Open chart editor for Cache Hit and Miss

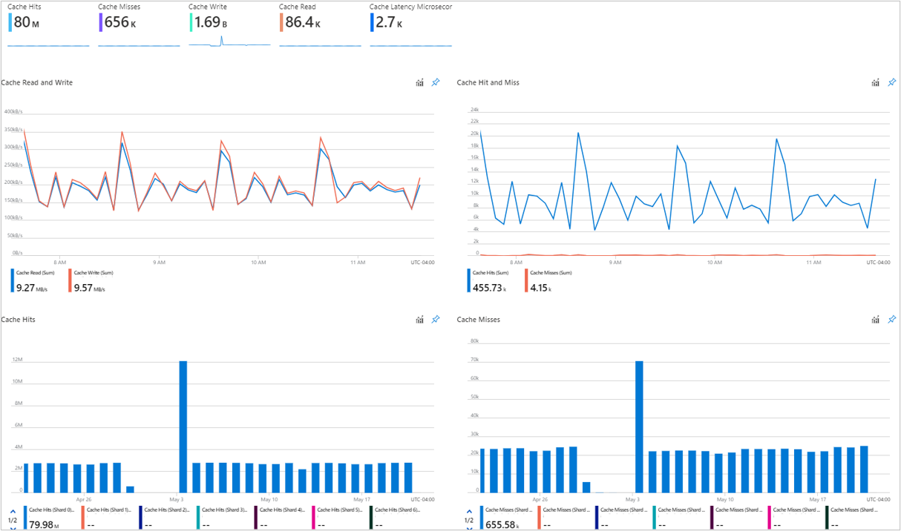[x=877, y=82]
